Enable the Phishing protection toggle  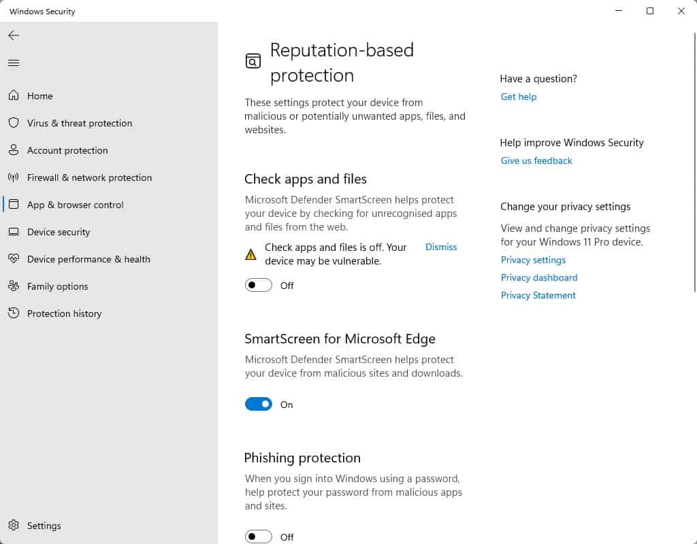coord(259,537)
